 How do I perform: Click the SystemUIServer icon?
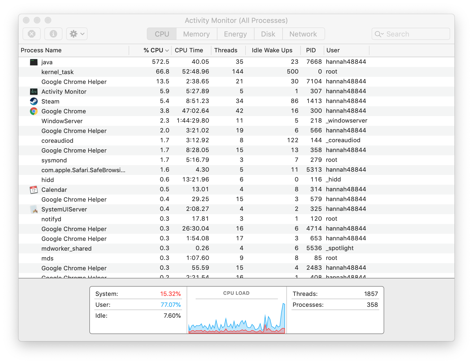(34, 209)
